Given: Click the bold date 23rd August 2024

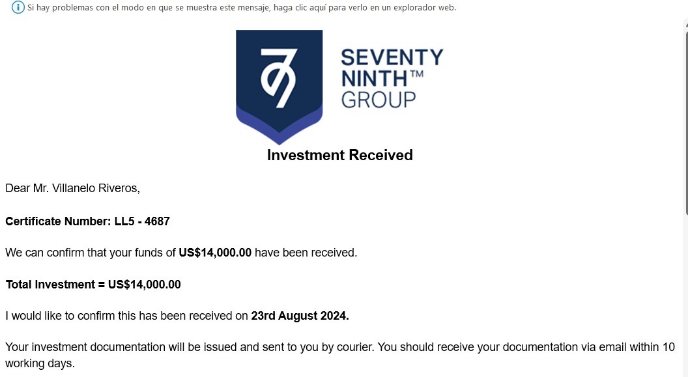Looking at the screenshot, I should pyautogui.click(x=300, y=316).
